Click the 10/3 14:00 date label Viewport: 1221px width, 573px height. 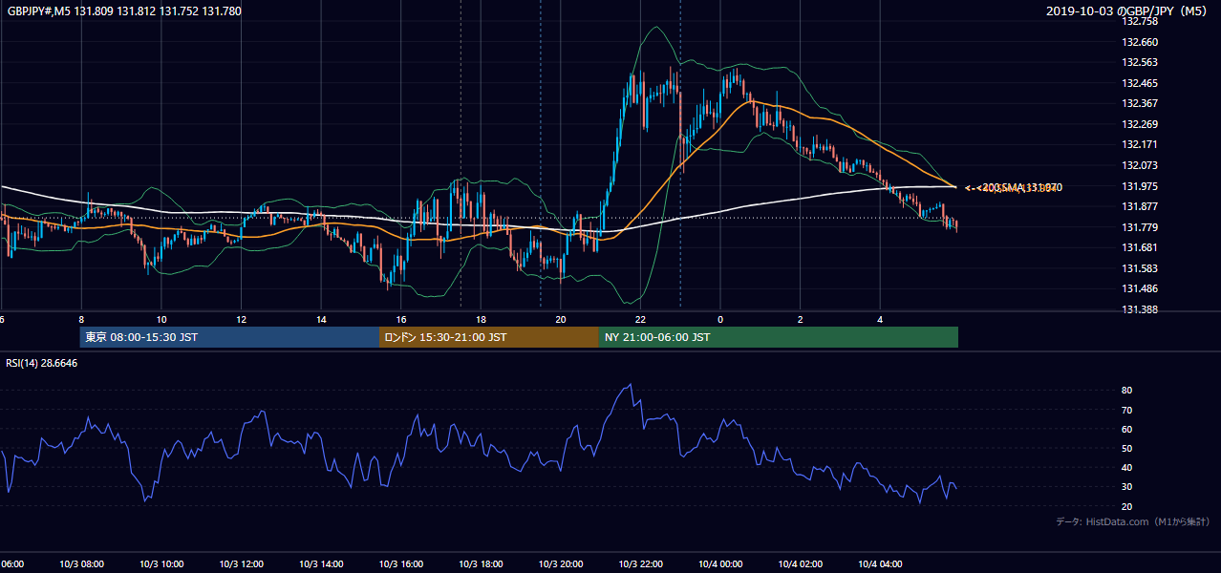pos(321,564)
